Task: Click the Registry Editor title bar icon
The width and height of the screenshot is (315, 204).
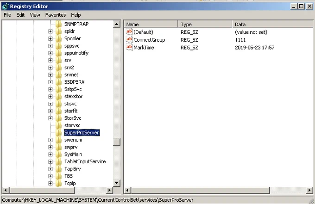Action: pyautogui.click(x=6, y=6)
